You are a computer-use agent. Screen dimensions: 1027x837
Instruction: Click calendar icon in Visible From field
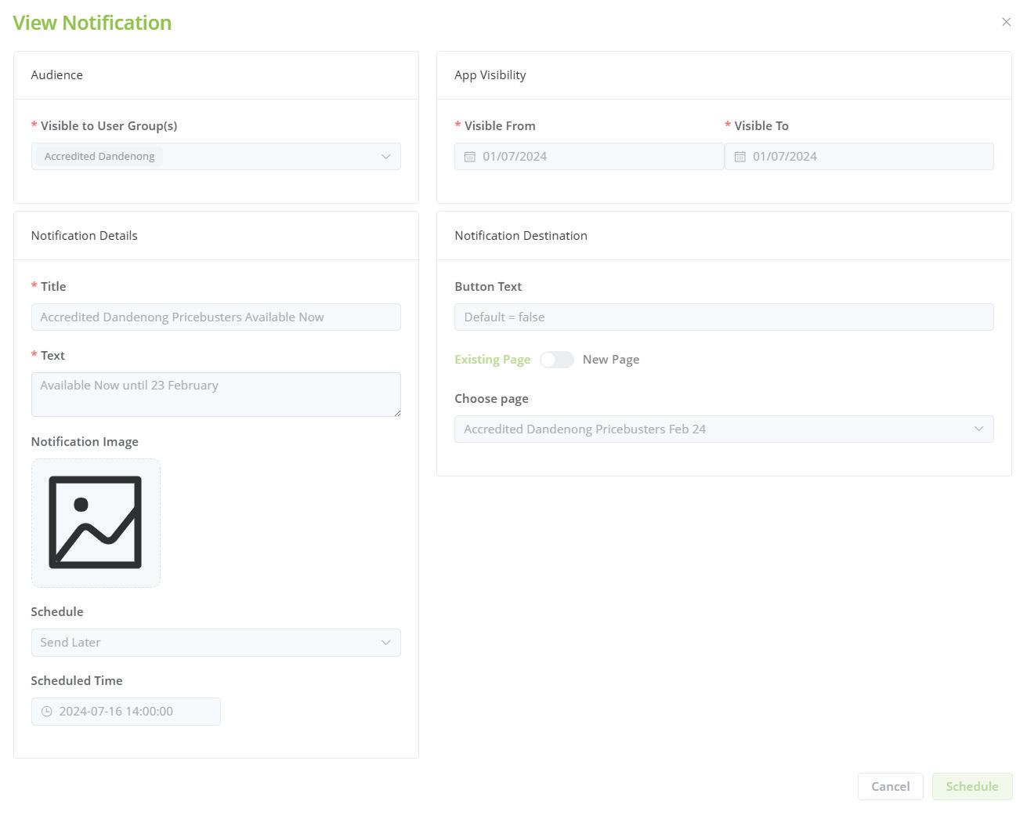pyautogui.click(x=470, y=157)
